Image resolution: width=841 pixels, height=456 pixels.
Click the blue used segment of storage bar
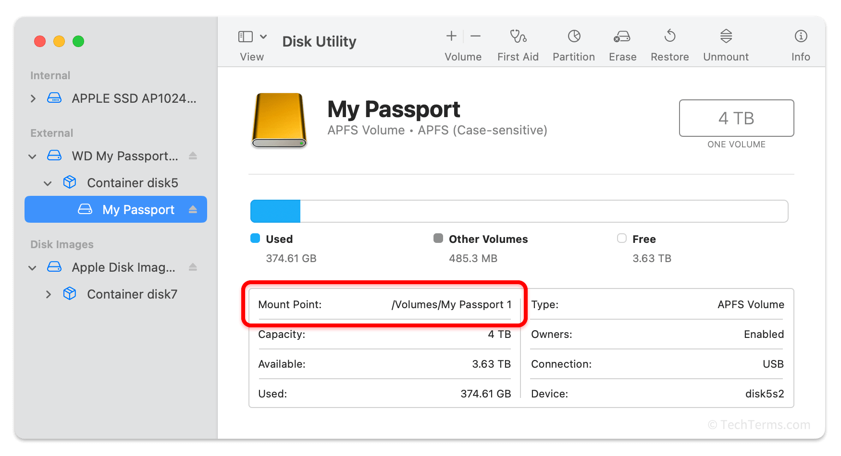(275, 211)
